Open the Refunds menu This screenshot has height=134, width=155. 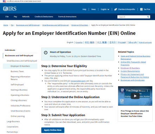(x=26, y=17)
